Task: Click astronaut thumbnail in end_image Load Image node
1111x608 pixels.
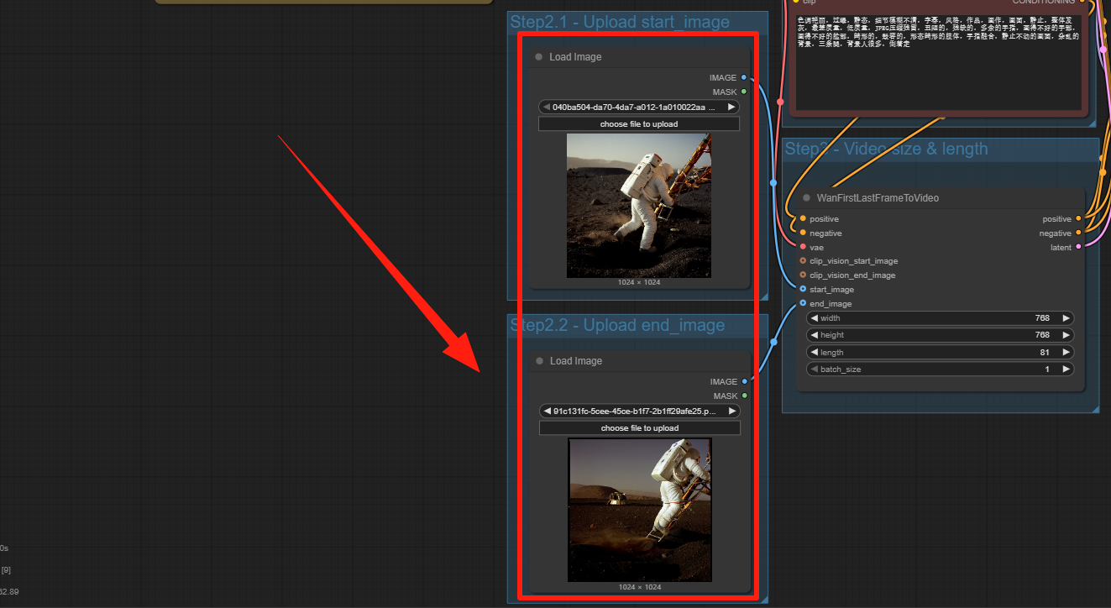Action: 640,510
